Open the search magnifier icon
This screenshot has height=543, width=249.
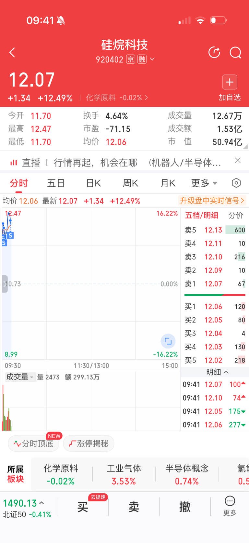[235, 52]
